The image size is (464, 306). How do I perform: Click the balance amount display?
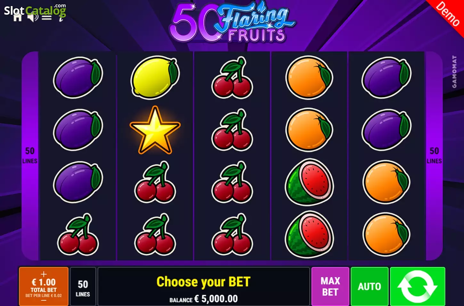(204, 299)
